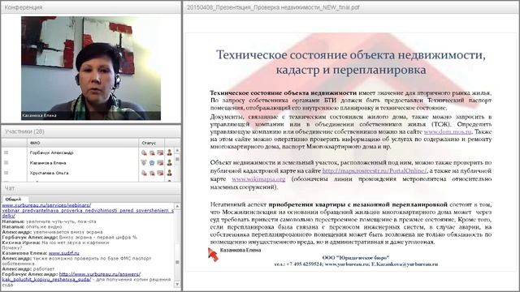Click the disabled camera icon for Хрусталева Ольга
Screen dimensions: 520x292
152,173
